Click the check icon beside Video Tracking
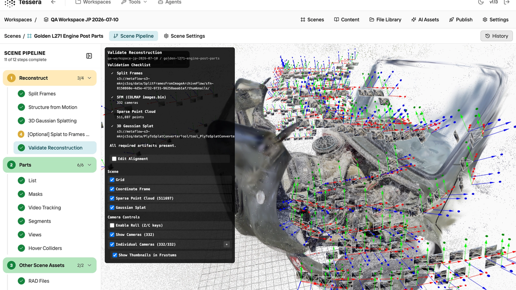Image resolution: width=516 pixels, height=290 pixels. click(x=21, y=208)
